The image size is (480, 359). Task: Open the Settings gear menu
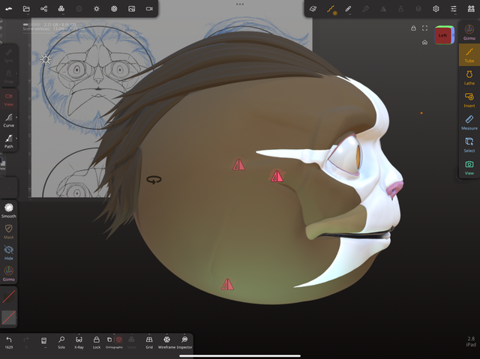click(x=436, y=8)
